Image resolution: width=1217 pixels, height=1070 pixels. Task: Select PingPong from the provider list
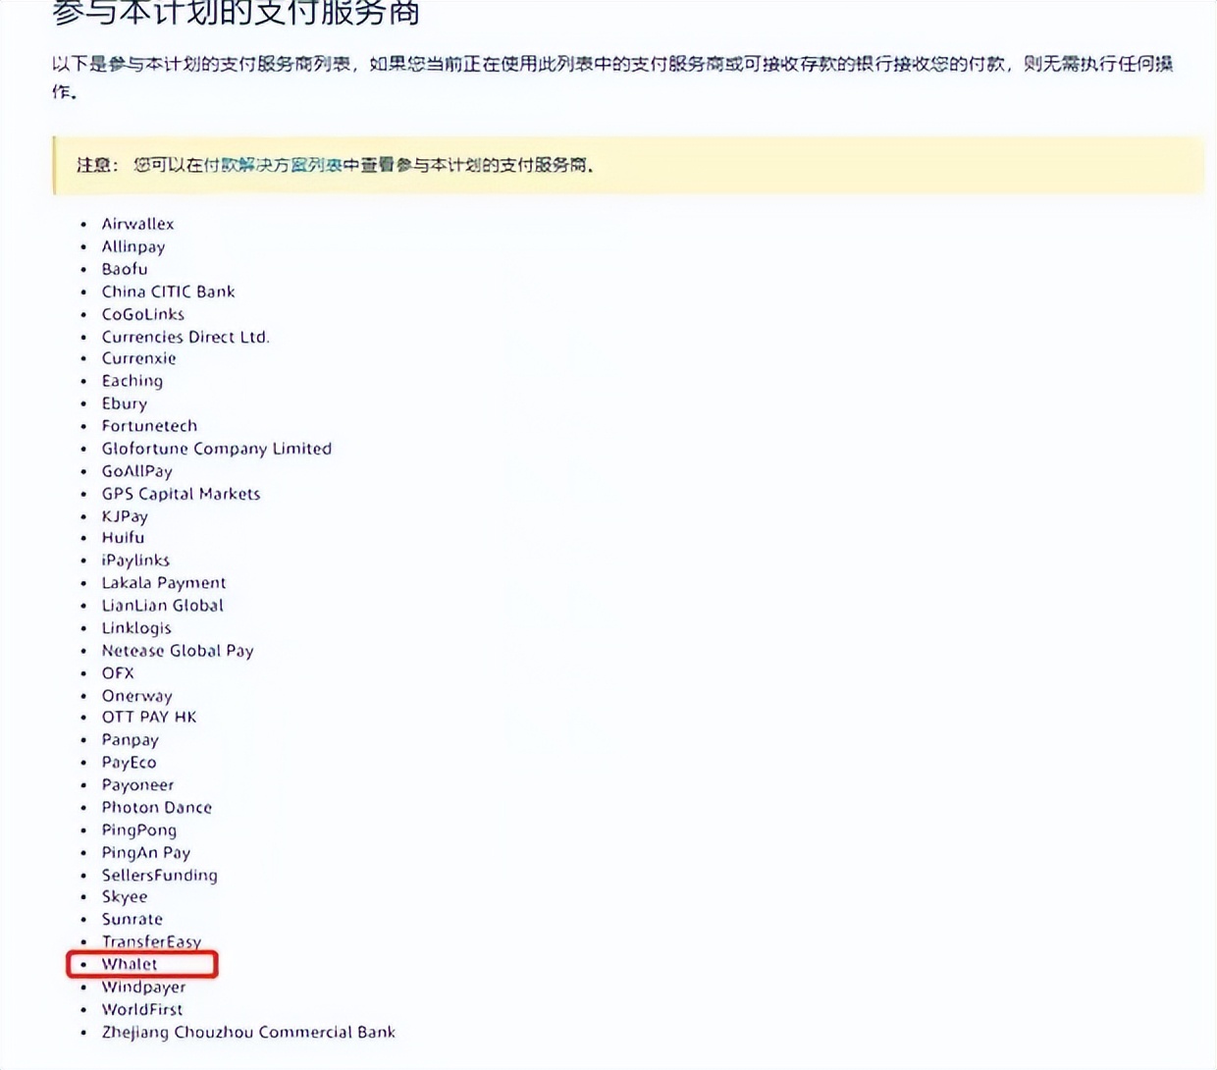coord(139,829)
